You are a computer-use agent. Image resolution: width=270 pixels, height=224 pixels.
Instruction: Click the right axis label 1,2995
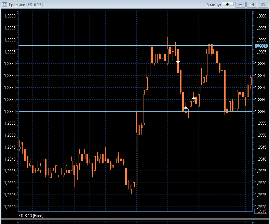260,28
